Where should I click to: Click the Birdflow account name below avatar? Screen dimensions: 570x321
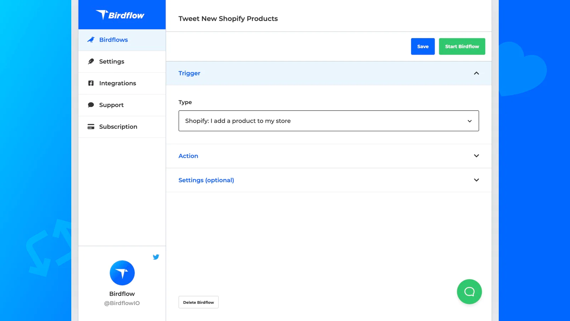click(x=122, y=294)
